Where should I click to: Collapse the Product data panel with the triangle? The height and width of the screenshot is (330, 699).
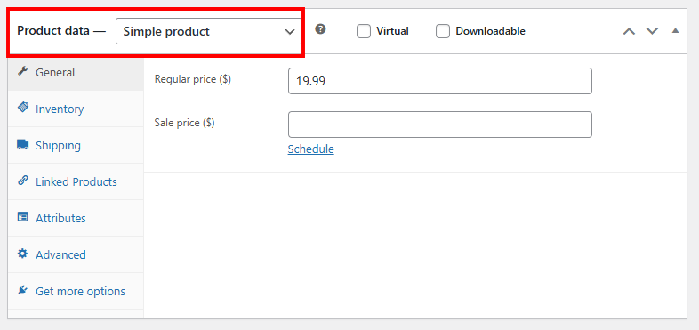675,31
